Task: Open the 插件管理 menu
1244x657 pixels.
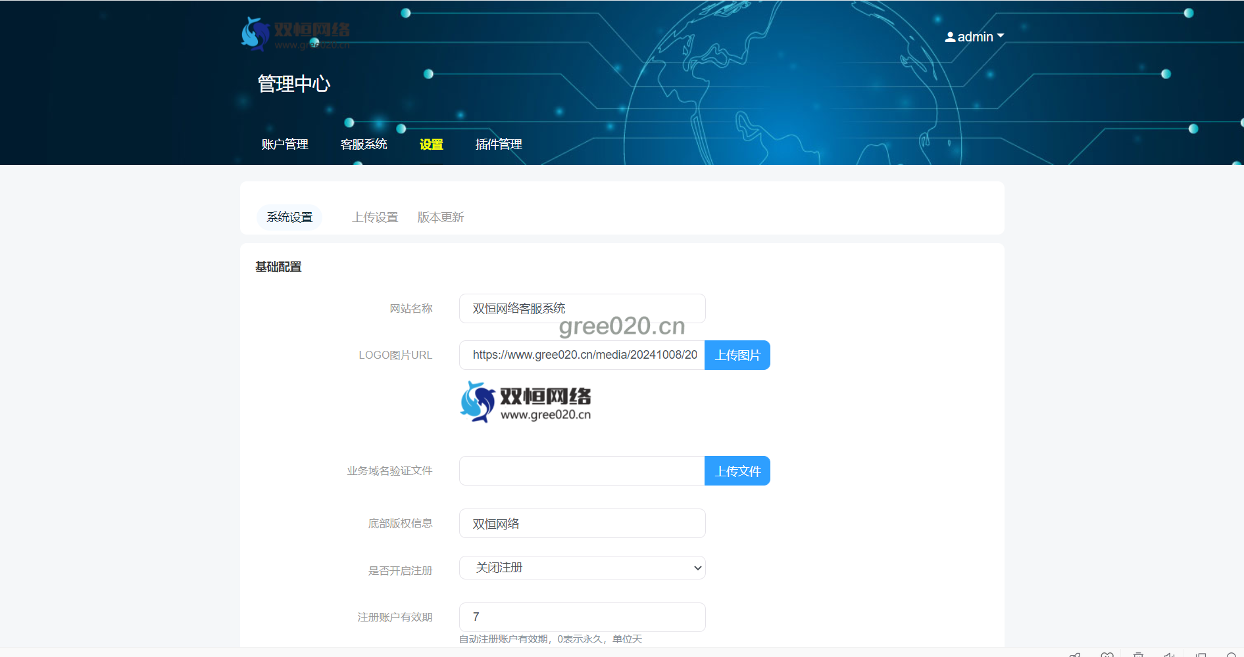Action: (x=499, y=145)
